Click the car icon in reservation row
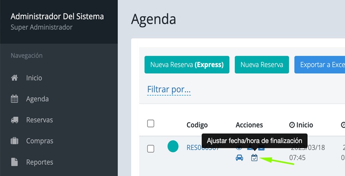 (x=239, y=158)
